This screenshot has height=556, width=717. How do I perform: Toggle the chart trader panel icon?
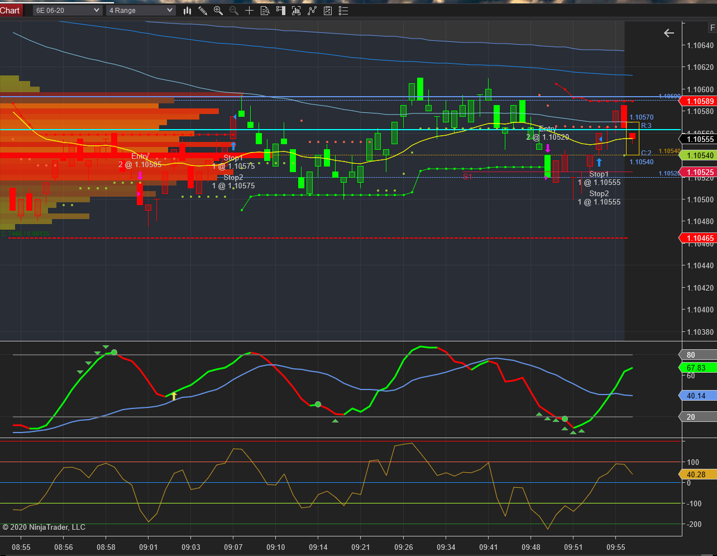pyautogui.click(x=281, y=11)
